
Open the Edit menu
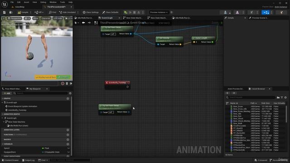(19, 2)
